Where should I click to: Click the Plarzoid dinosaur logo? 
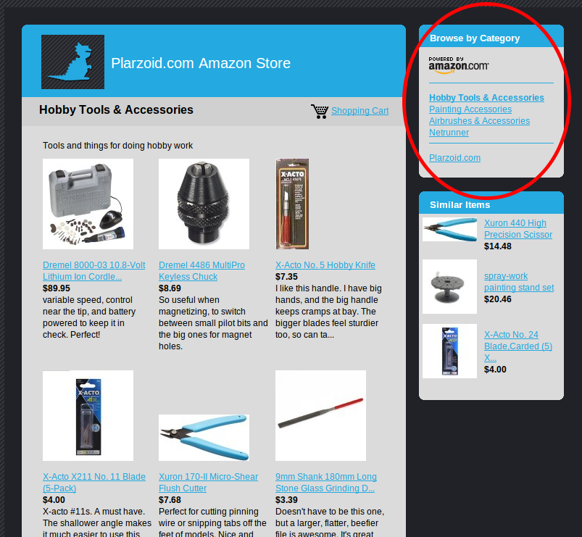point(72,62)
